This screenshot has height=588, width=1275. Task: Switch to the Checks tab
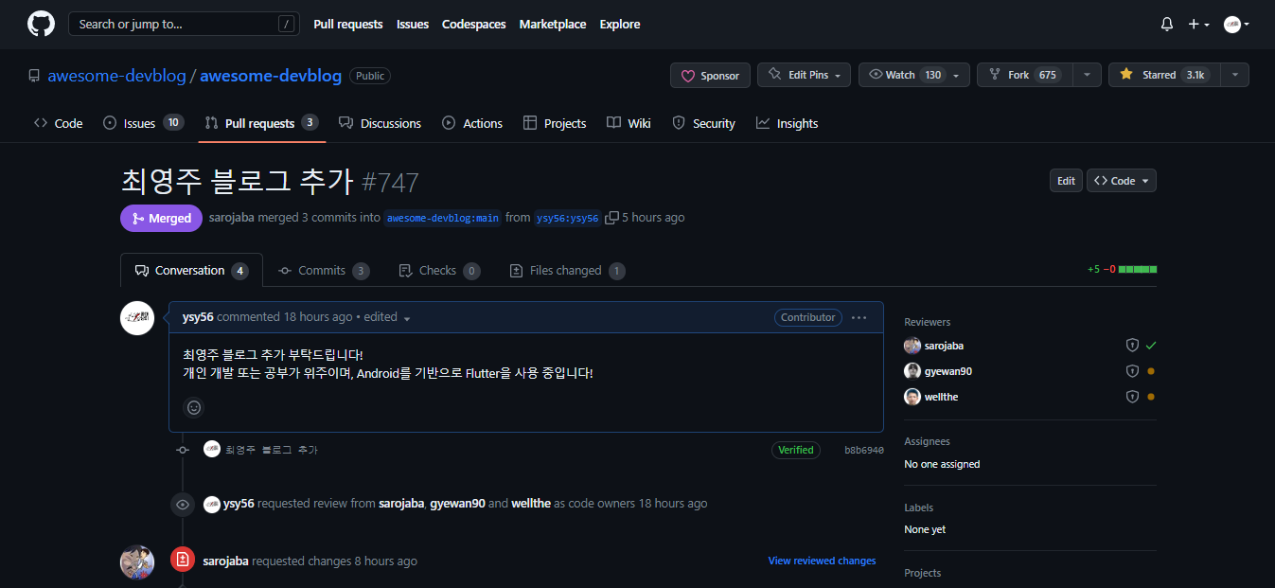pyautogui.click(x=440, y=271)
